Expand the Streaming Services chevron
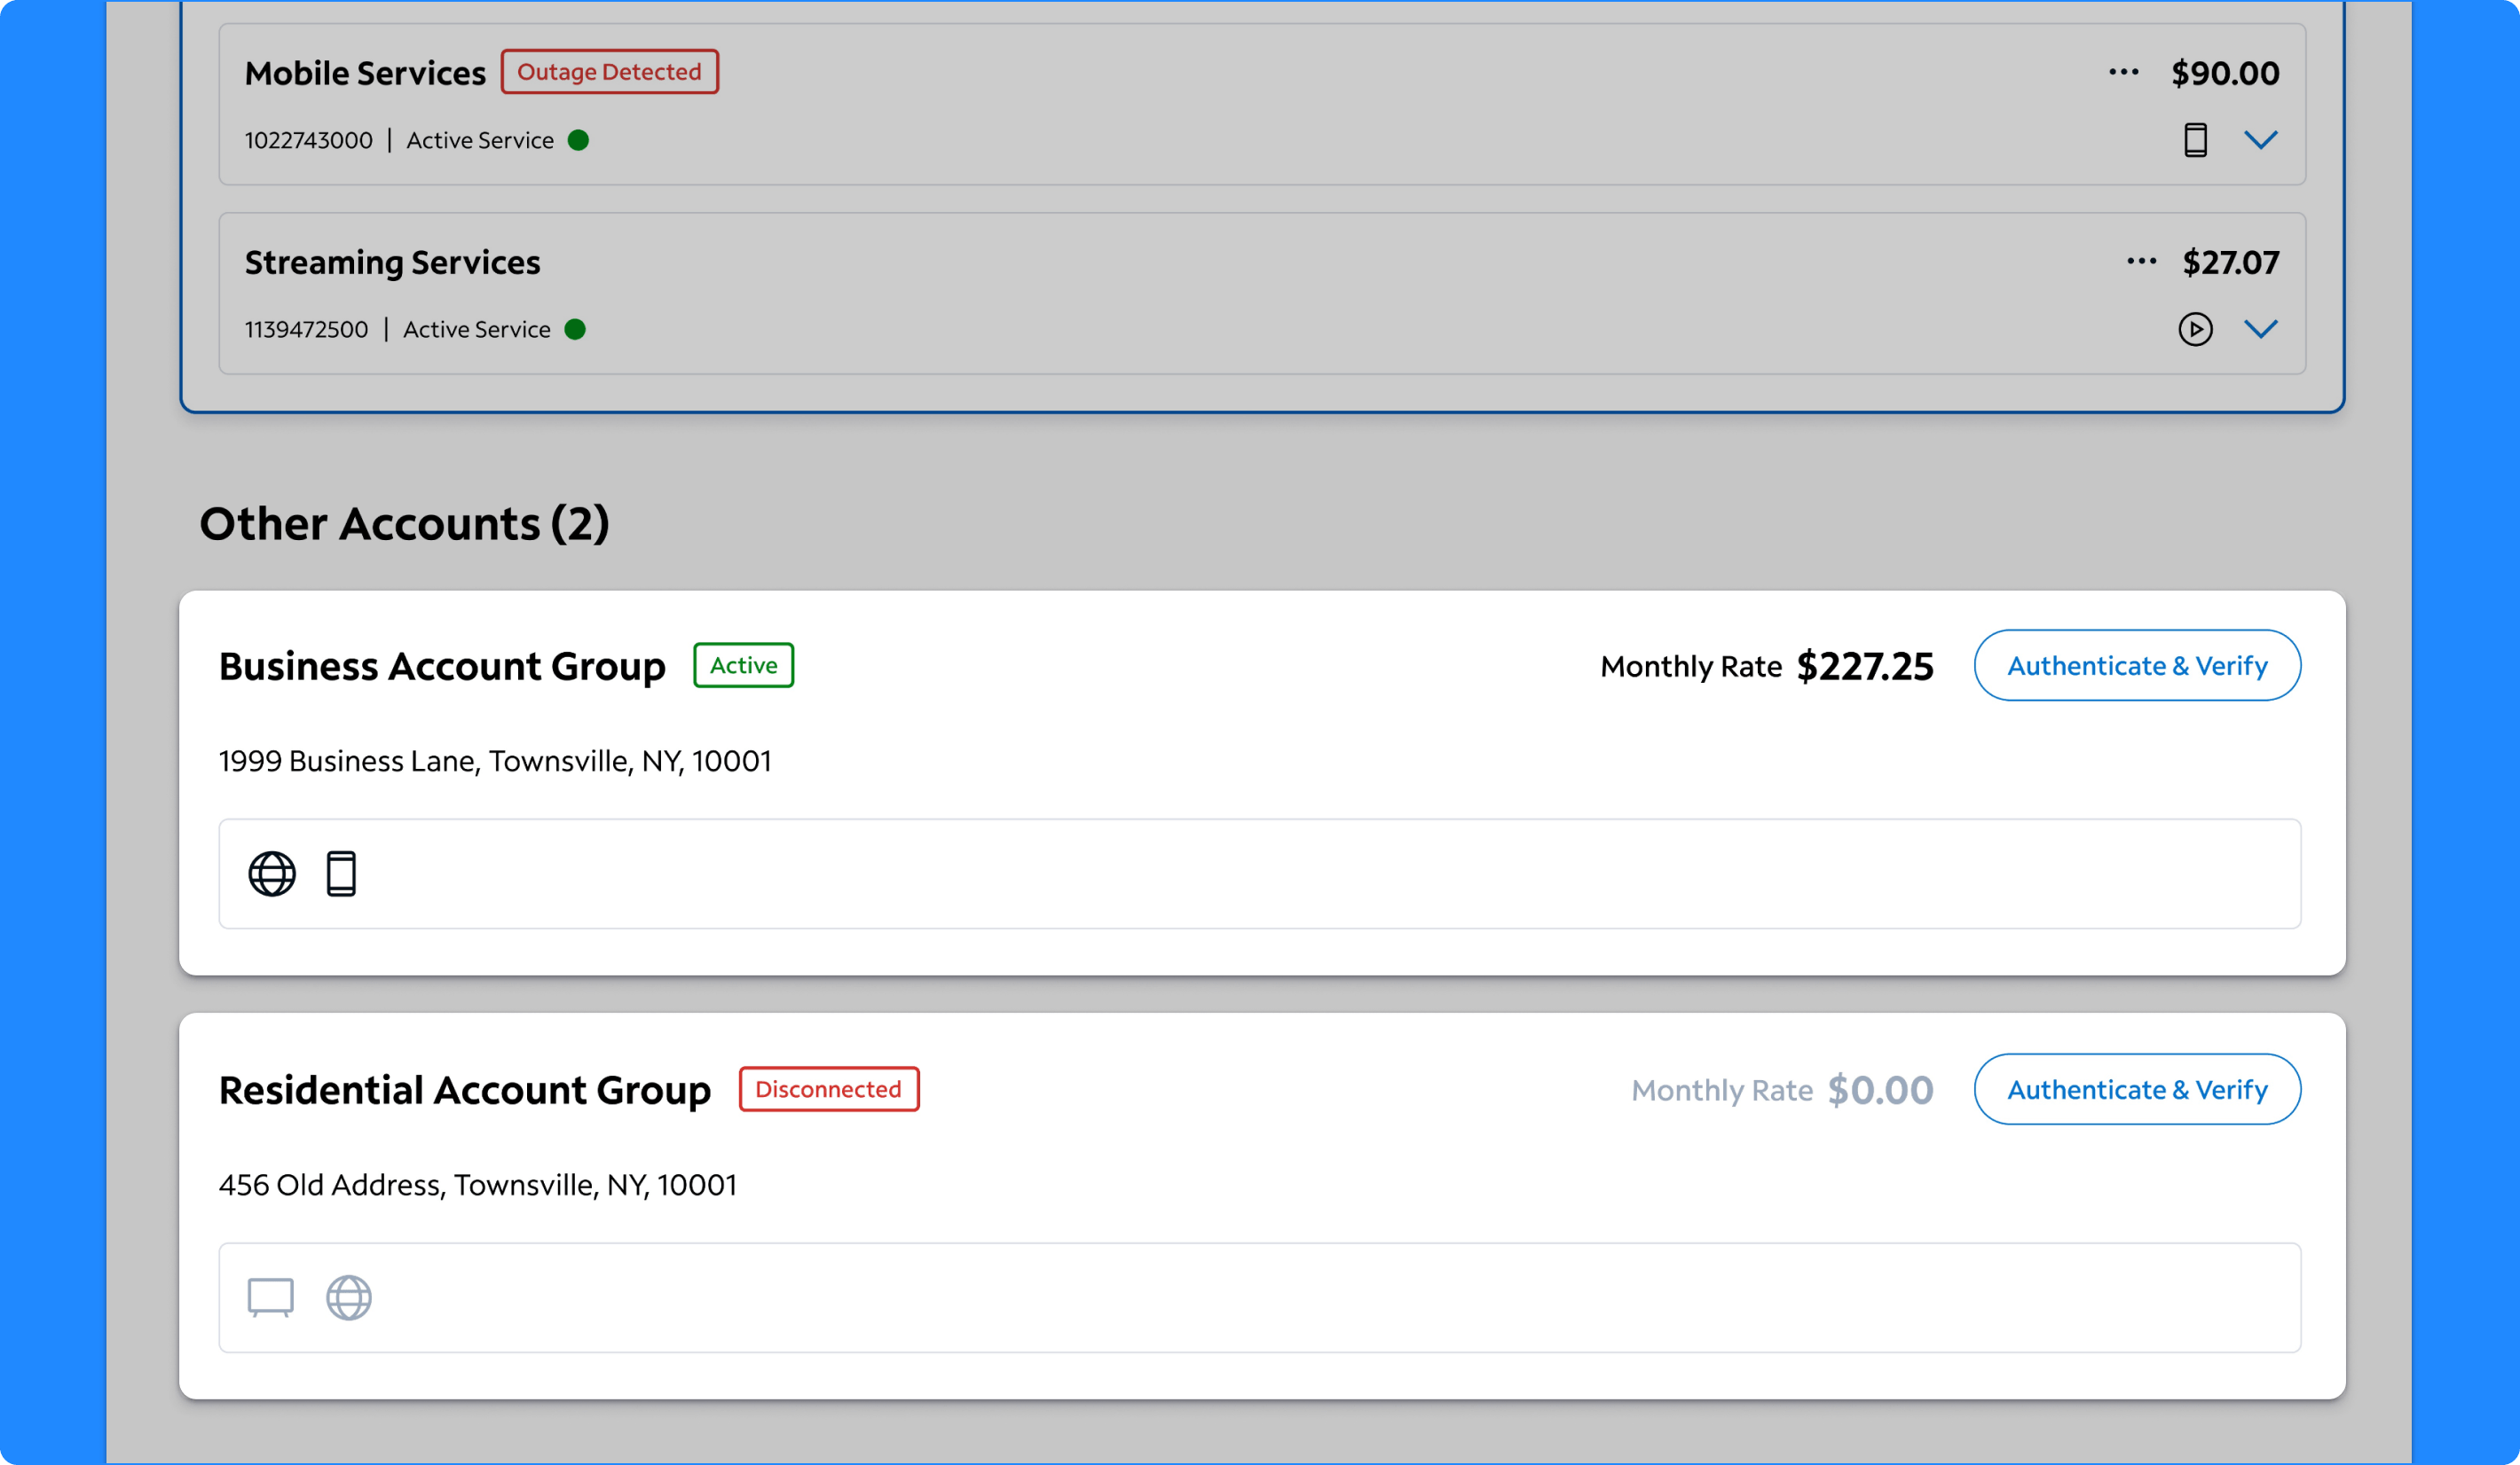 point(2260,329)
